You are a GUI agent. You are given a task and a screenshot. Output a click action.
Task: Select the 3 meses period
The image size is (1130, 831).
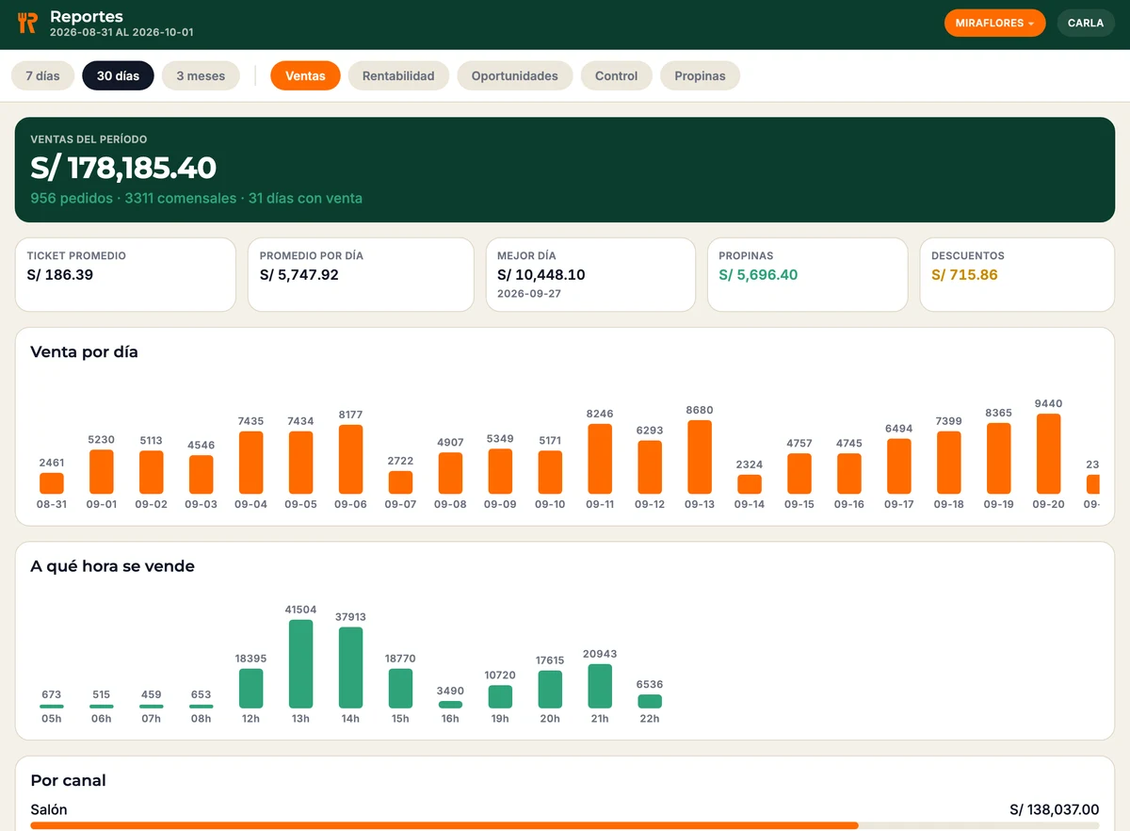point(201,75)
